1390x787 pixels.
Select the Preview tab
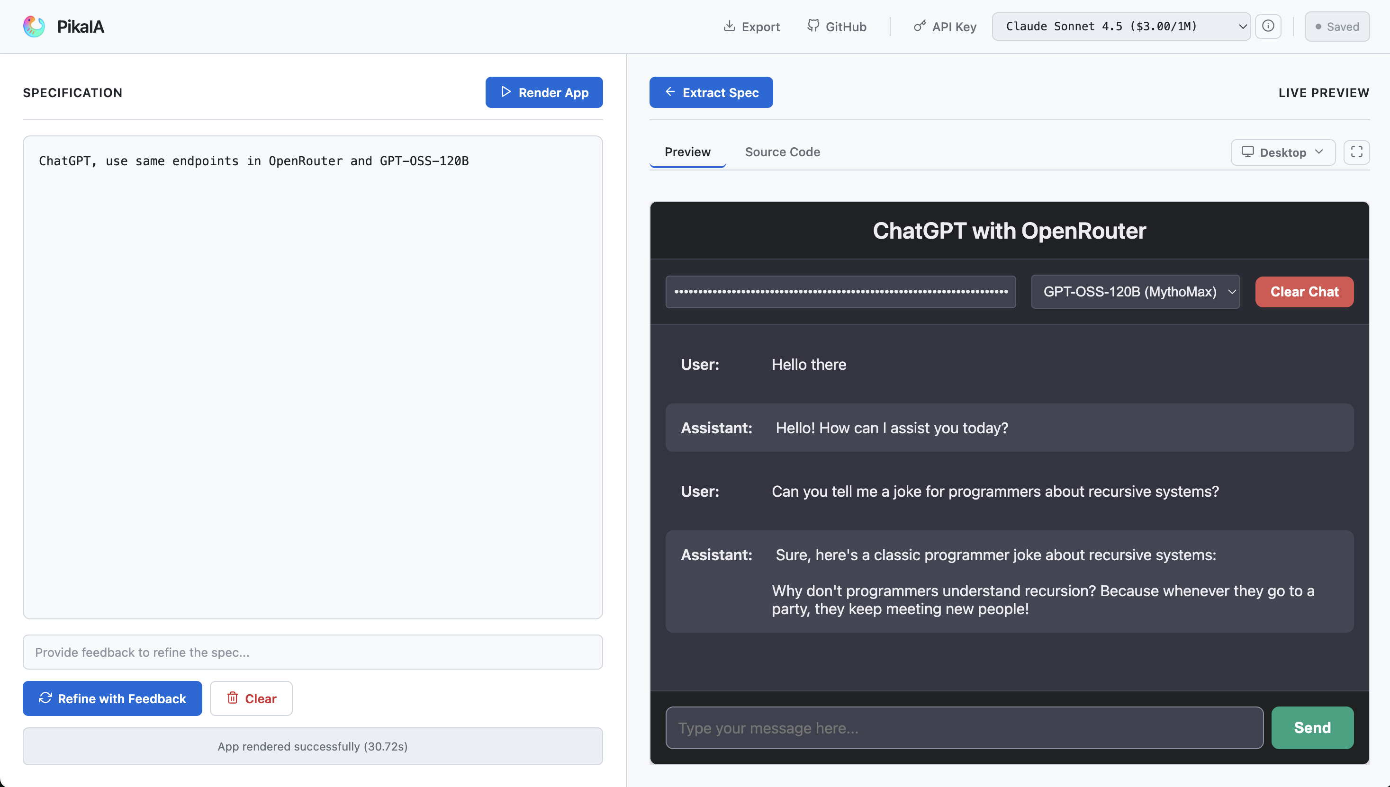[x=687, y=152]
